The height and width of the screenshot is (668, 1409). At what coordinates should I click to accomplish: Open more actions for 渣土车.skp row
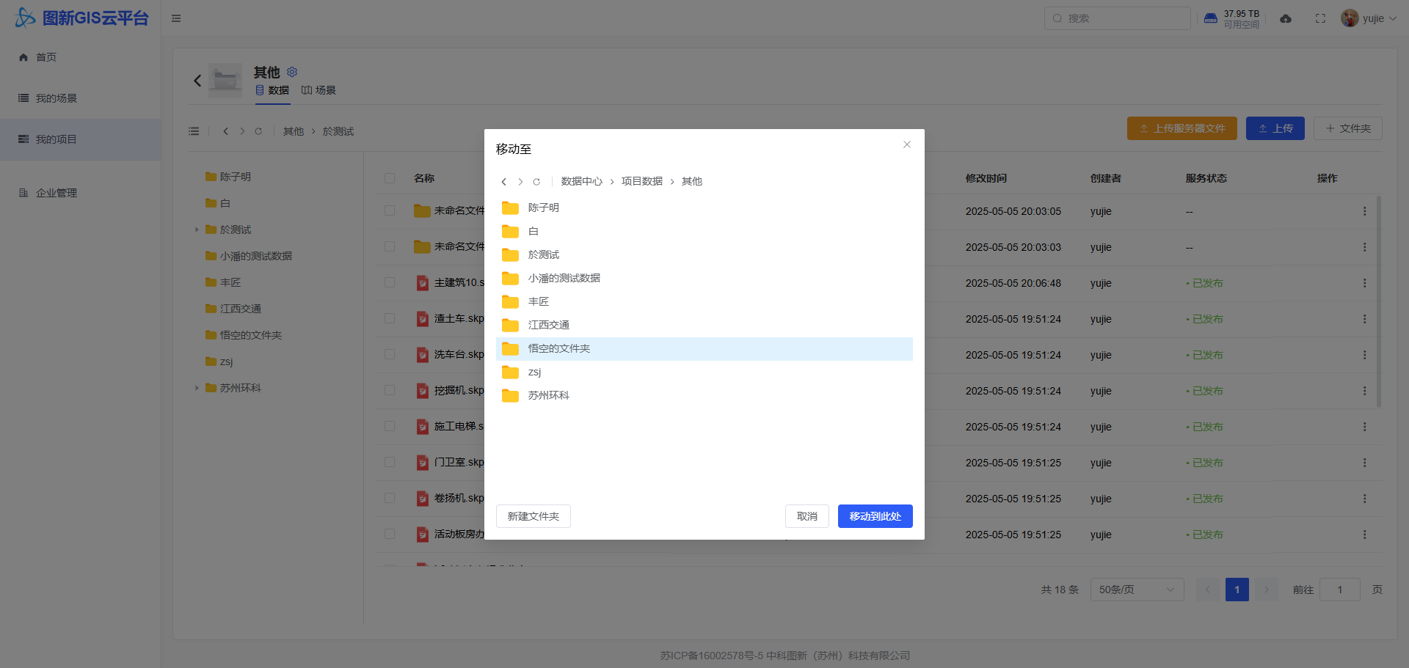pos(1365,319)
